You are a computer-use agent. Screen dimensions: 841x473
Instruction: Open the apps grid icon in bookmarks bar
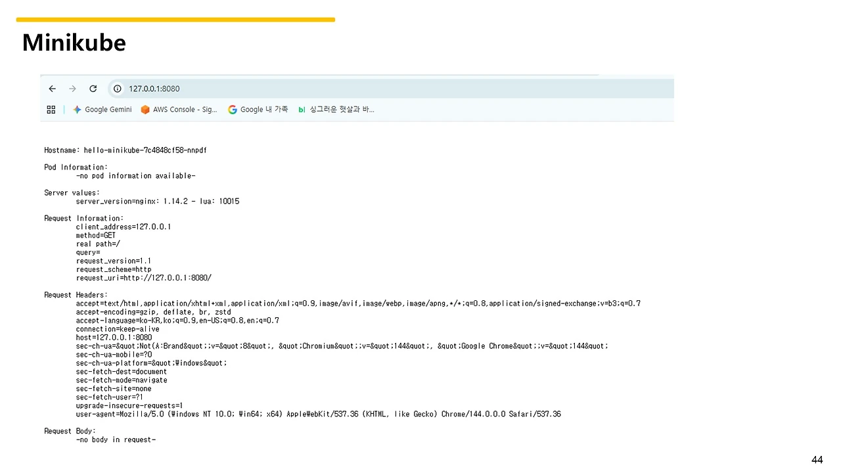[x=51, y=110]
